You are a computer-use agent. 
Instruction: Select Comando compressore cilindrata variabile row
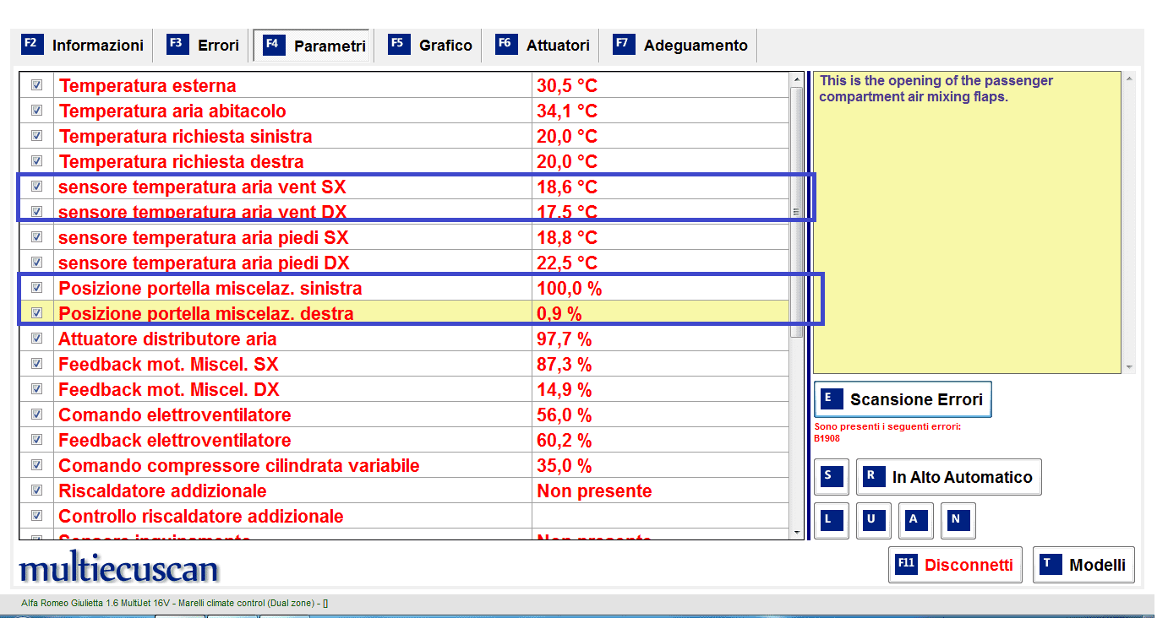pos(404,465)
